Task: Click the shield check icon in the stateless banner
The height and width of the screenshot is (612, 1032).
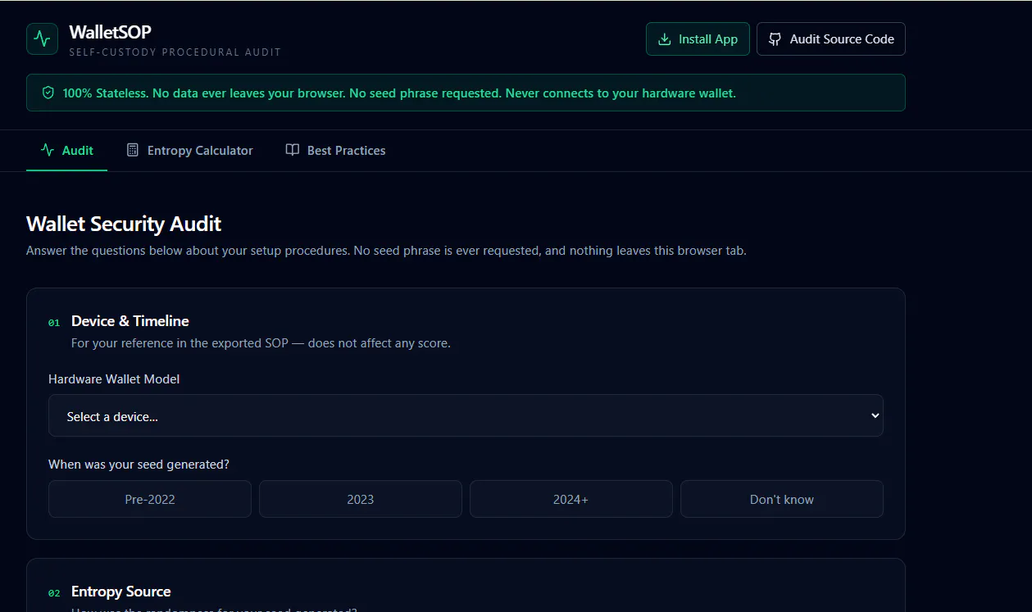Action: coord(48,93)
